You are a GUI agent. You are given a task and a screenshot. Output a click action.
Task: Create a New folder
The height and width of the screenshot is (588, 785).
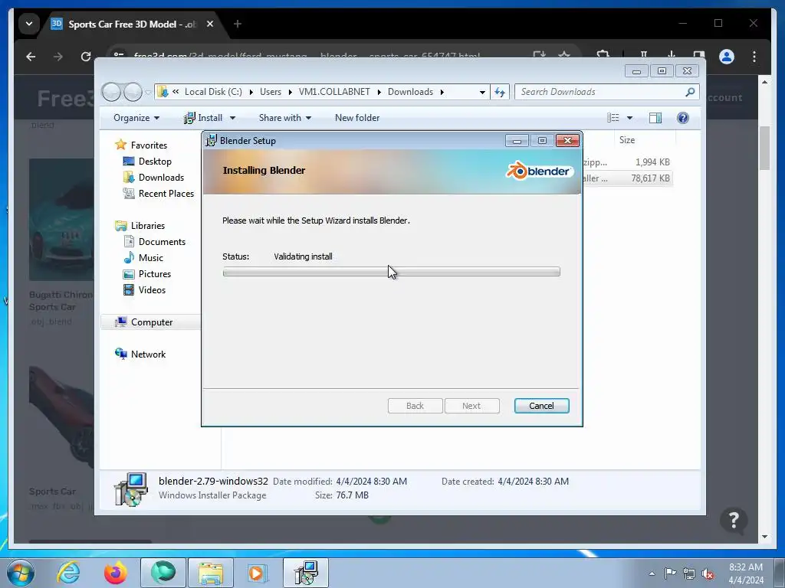pyautogui.click(x=357, y=117)
